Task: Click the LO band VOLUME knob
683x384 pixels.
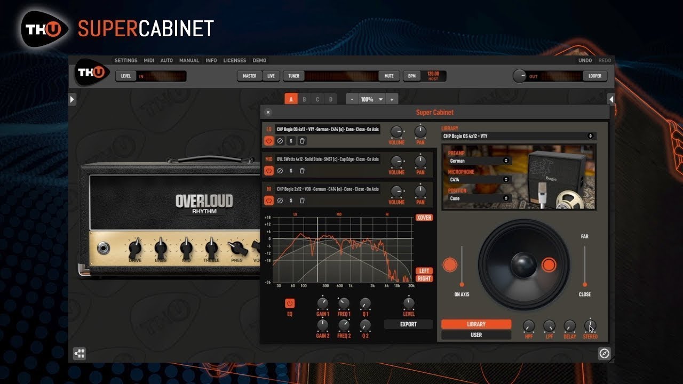Action: [396, 132]
